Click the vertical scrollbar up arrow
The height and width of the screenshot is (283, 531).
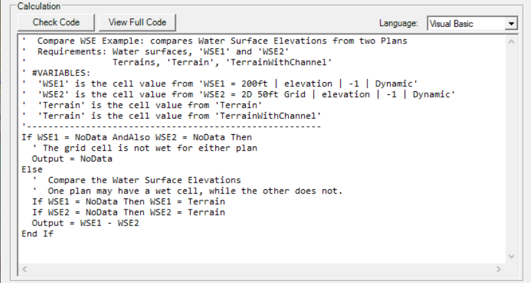point(512,41)
